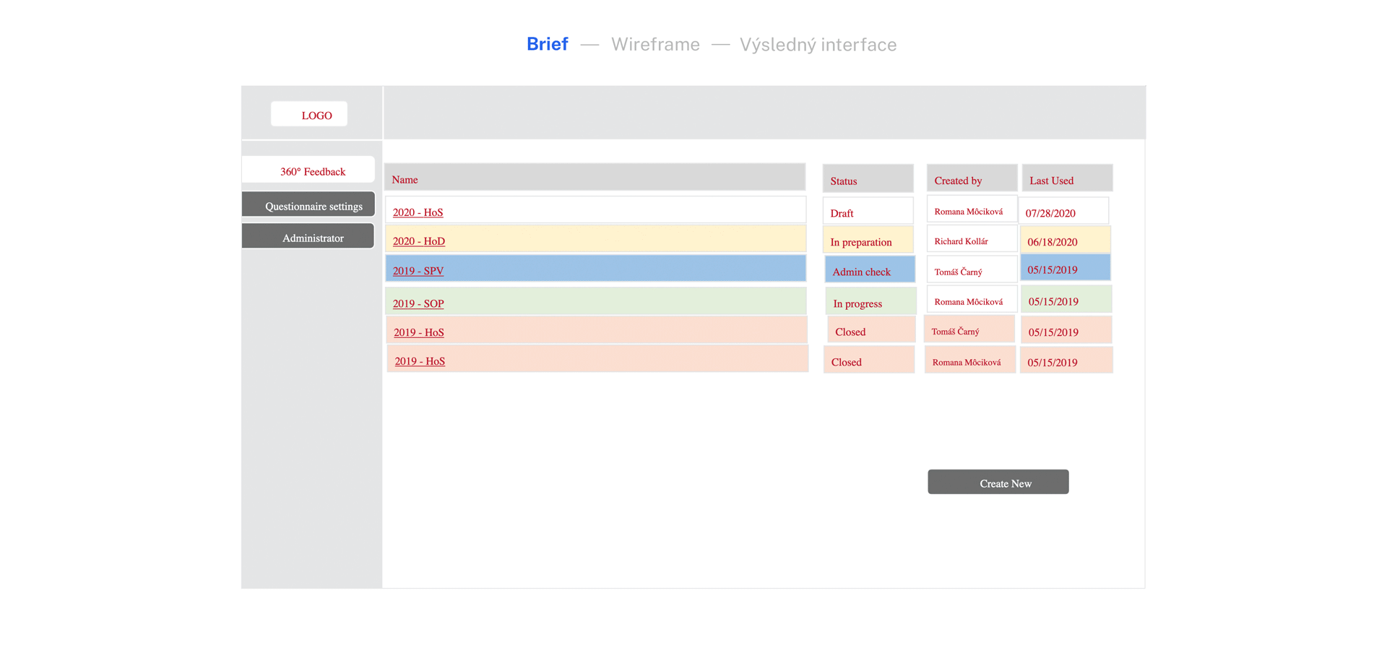The image size is (1387, 666).
Task: Select the 07/28/2020 date cell
Action: tap(1063, 211)
